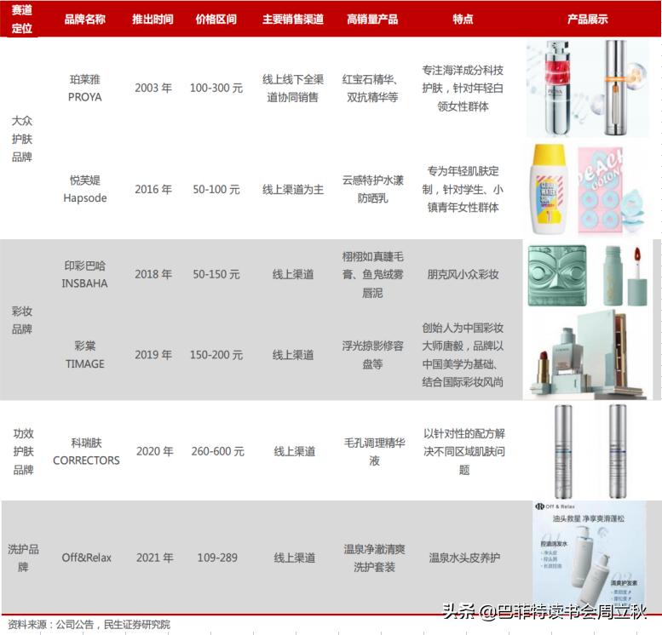Click the 150-200 元 price range
This screenshot has height=635, width=662.
click(x=216, y=355)
